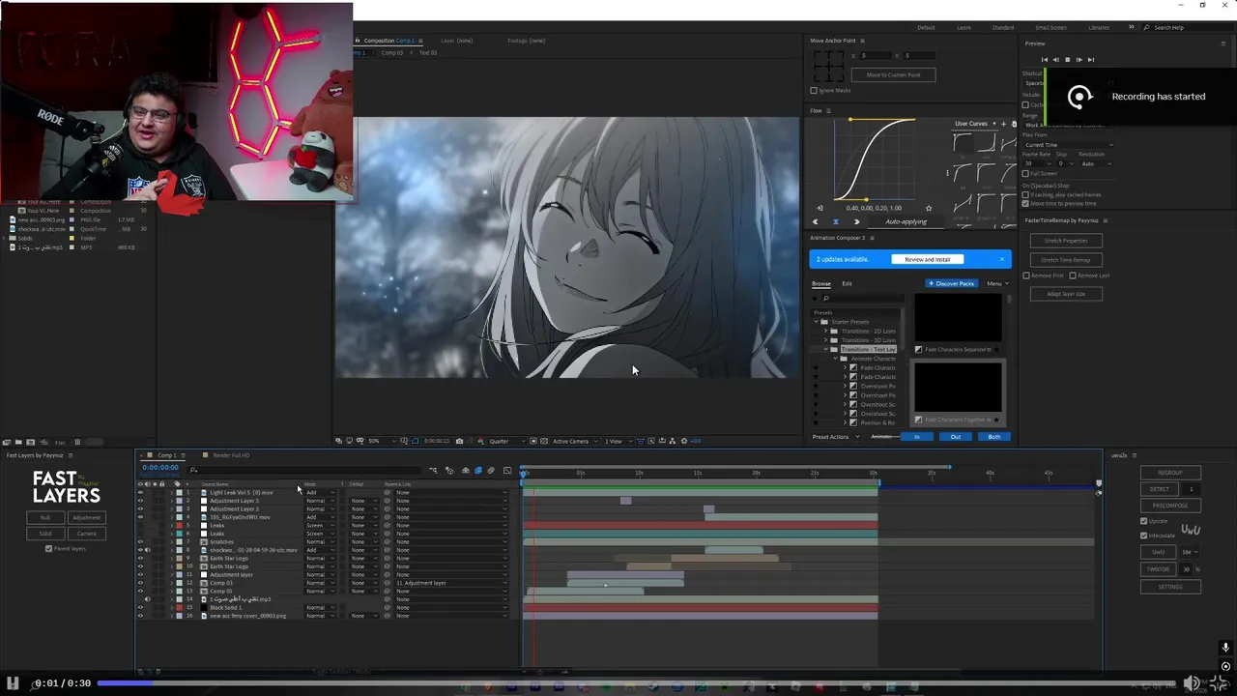Open parent dropdown showing 11. Adjustment layer

pyautogui.click(x=451, y=583)
